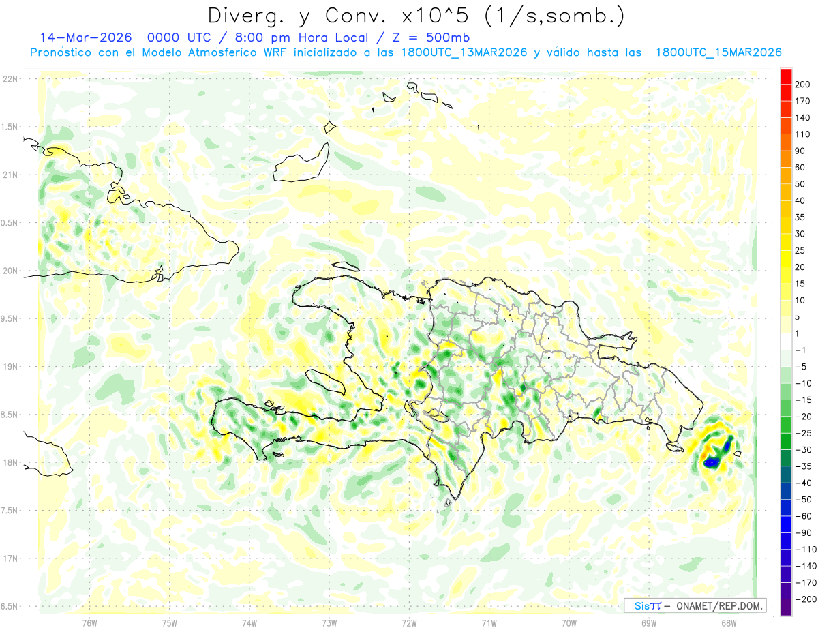This screenshot has width=818, height=632.
Task: Click the '-200' color scale value
Action: 804,599
